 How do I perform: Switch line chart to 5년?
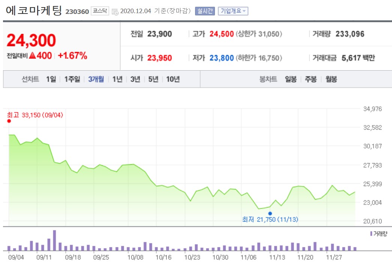pos(153,79)
